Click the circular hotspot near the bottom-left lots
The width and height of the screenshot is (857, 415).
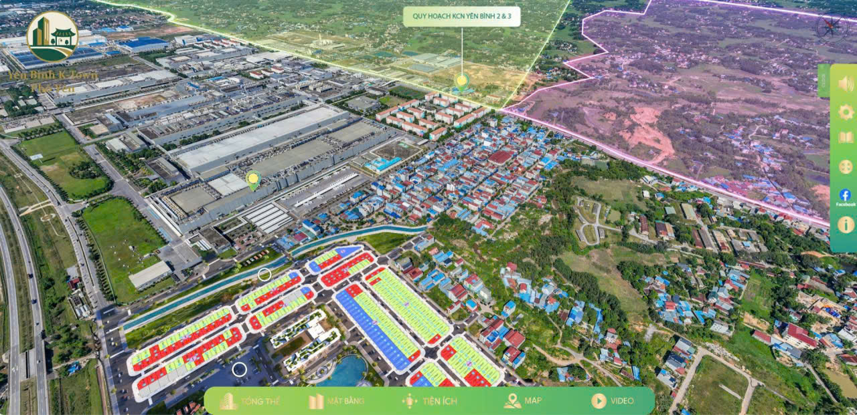point(240,369)
